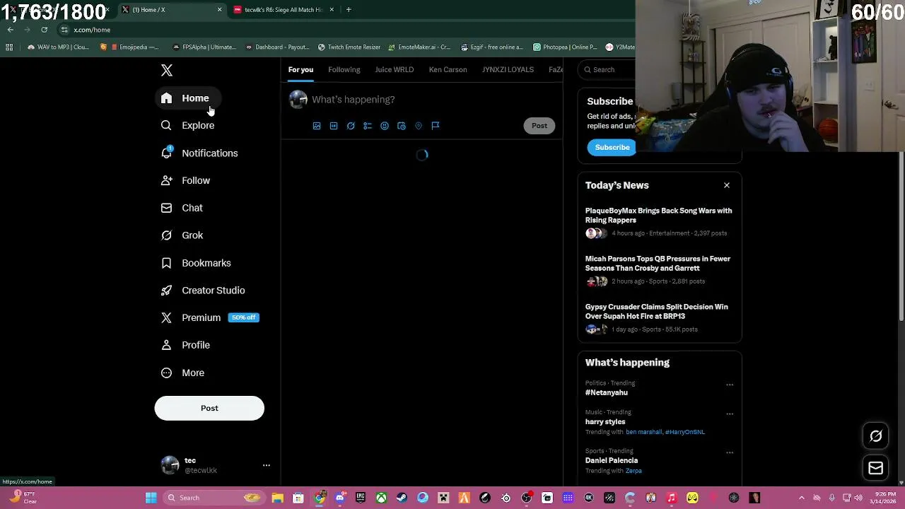Screen dimensions: 905x509
Task: Open Steam from the taskbar
Action: (402, 498)
